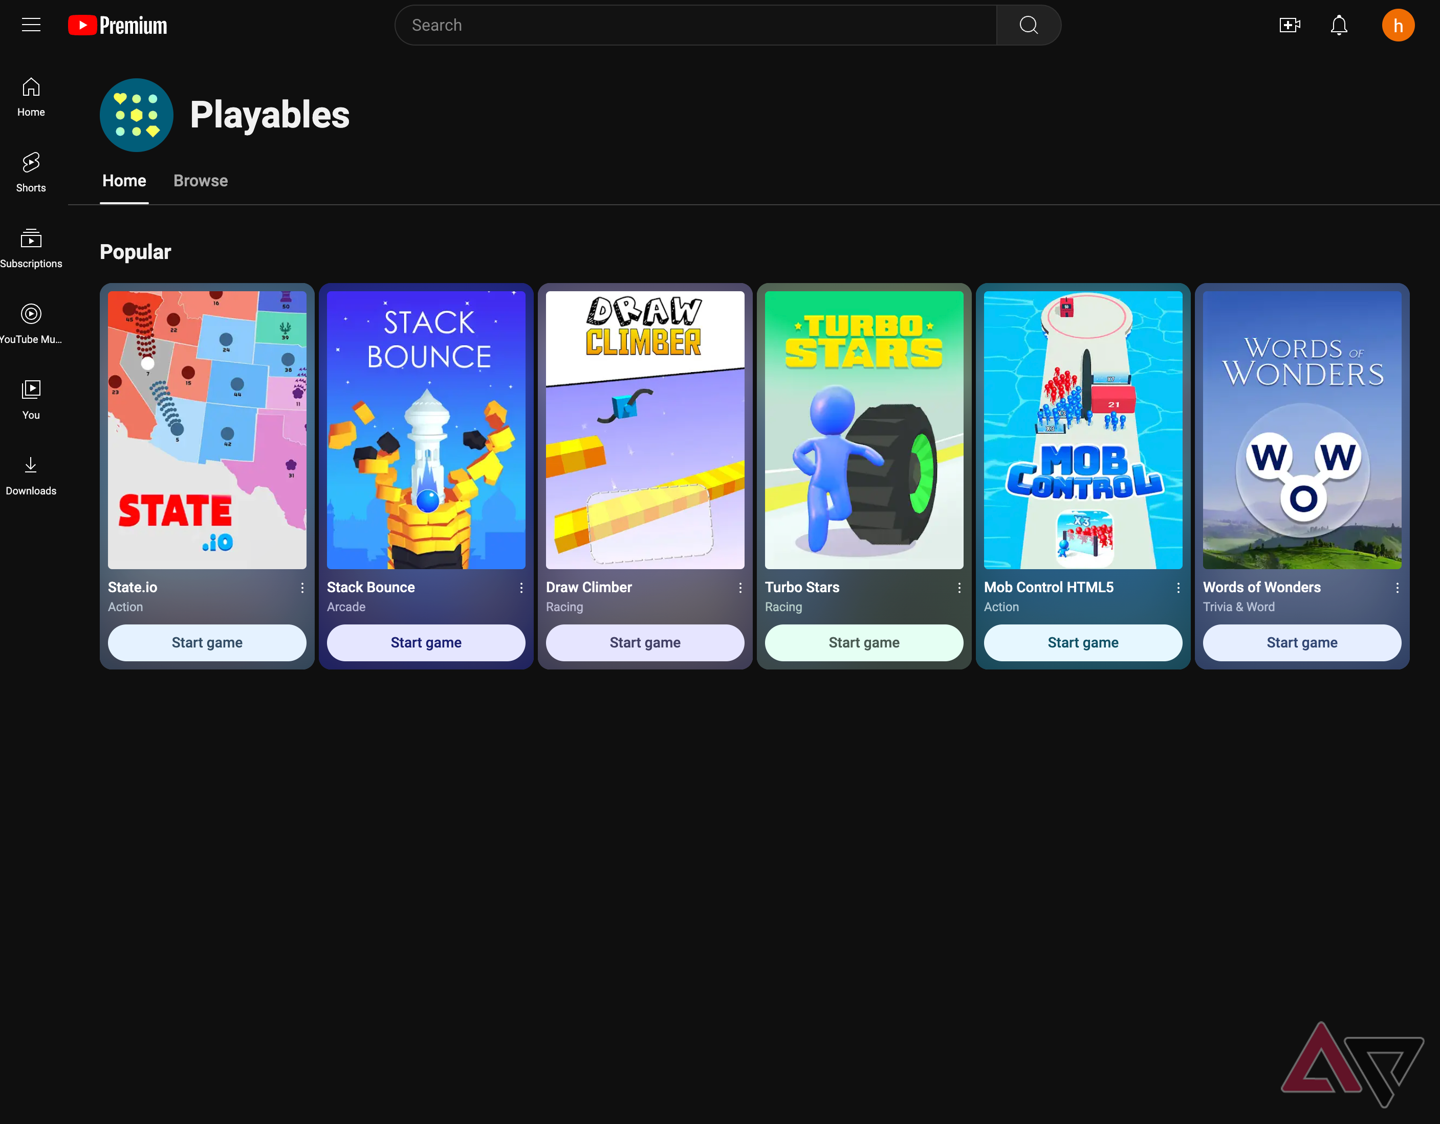Switch to the Playables Home tab
Screen dimensions: 1440x1124
pos(124,181)
